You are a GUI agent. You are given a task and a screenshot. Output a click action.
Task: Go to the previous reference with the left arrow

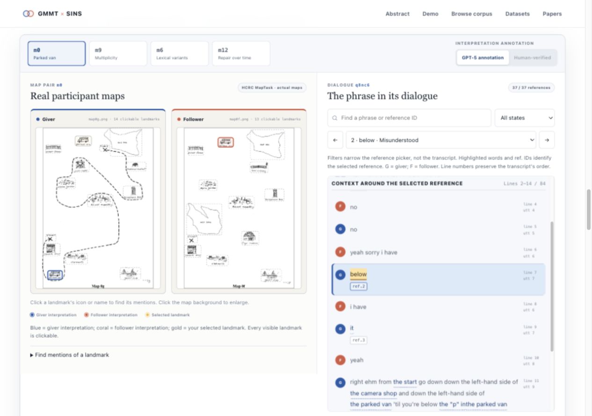pyautogui.click(x=335, y=140)
